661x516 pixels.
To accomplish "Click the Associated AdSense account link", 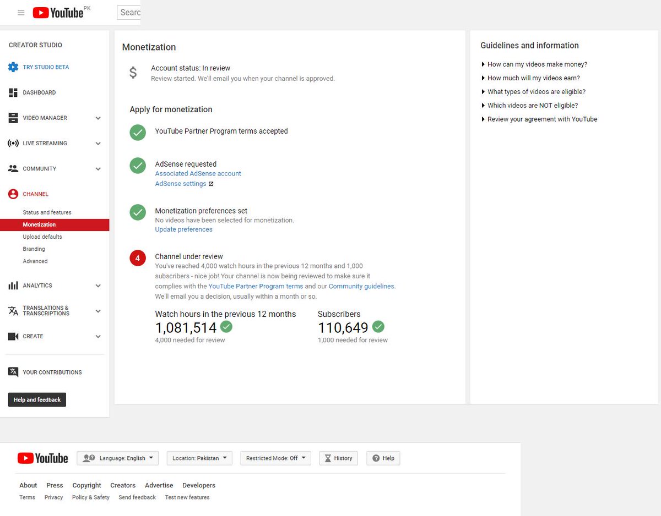I will [x=198, y=173].
